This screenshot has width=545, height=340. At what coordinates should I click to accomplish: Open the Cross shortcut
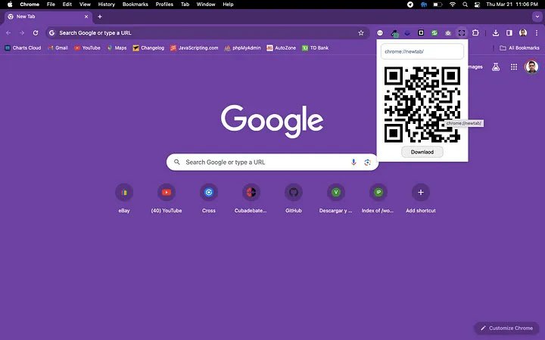point(209,199)
